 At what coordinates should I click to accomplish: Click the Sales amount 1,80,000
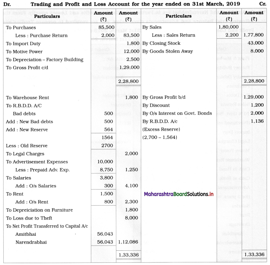point(228,27)
